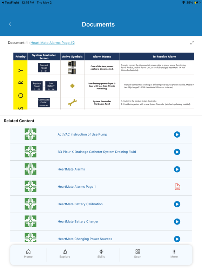Image resolution: width=202 pixels, height=269 pixels.
Task: Tap the 'Related Content' heading
Action: 19,121
